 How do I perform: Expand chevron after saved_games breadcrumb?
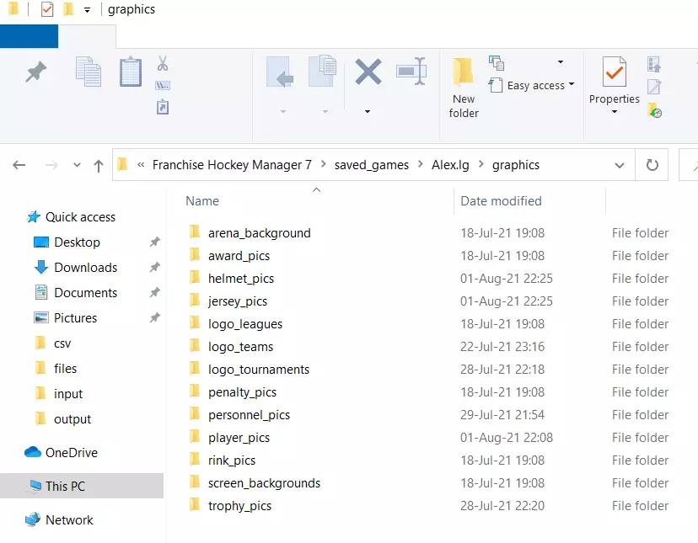420,164
